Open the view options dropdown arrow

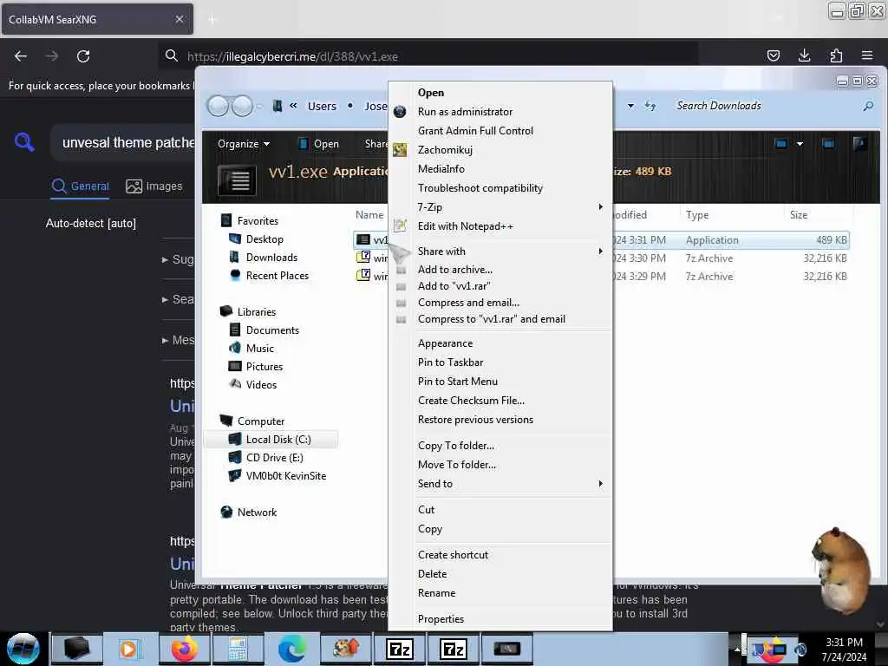[800, 144]
